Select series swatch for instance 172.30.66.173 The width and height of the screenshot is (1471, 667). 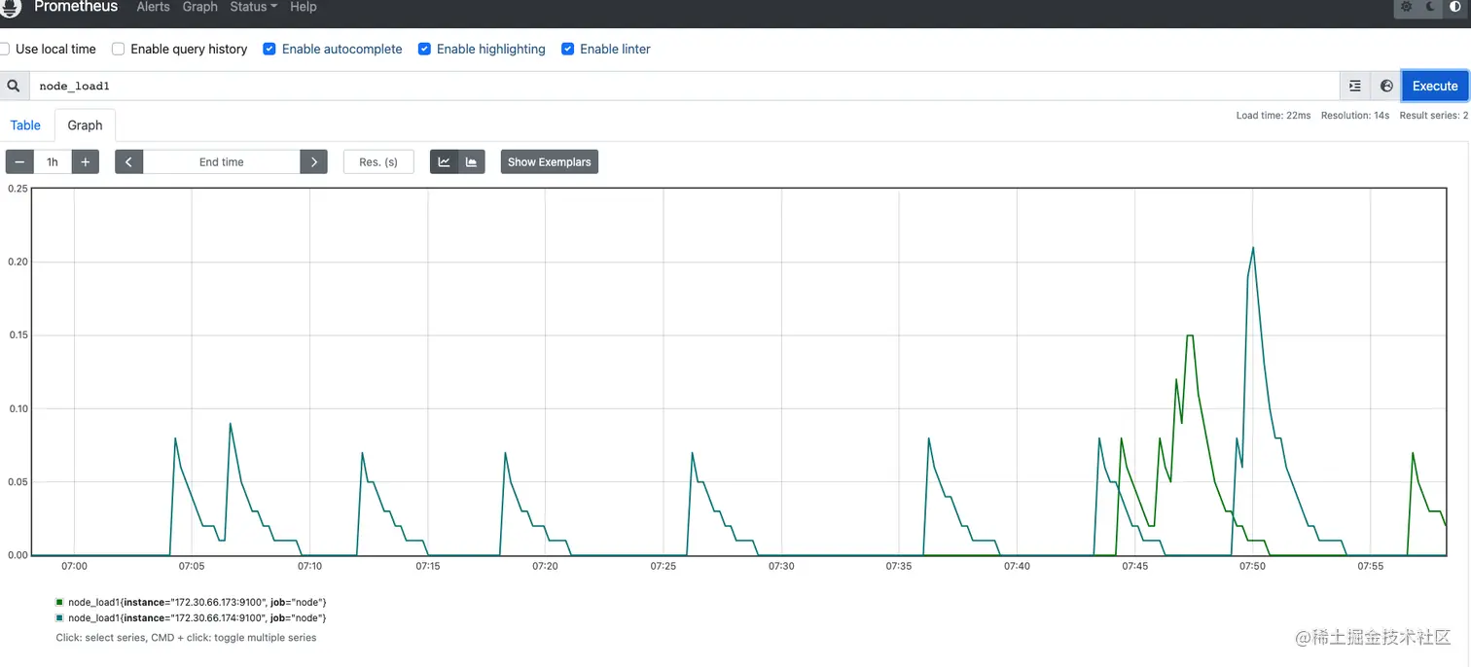[x=59, y=603]
